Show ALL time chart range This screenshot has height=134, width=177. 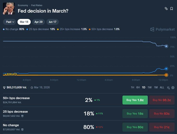[162, 88]
